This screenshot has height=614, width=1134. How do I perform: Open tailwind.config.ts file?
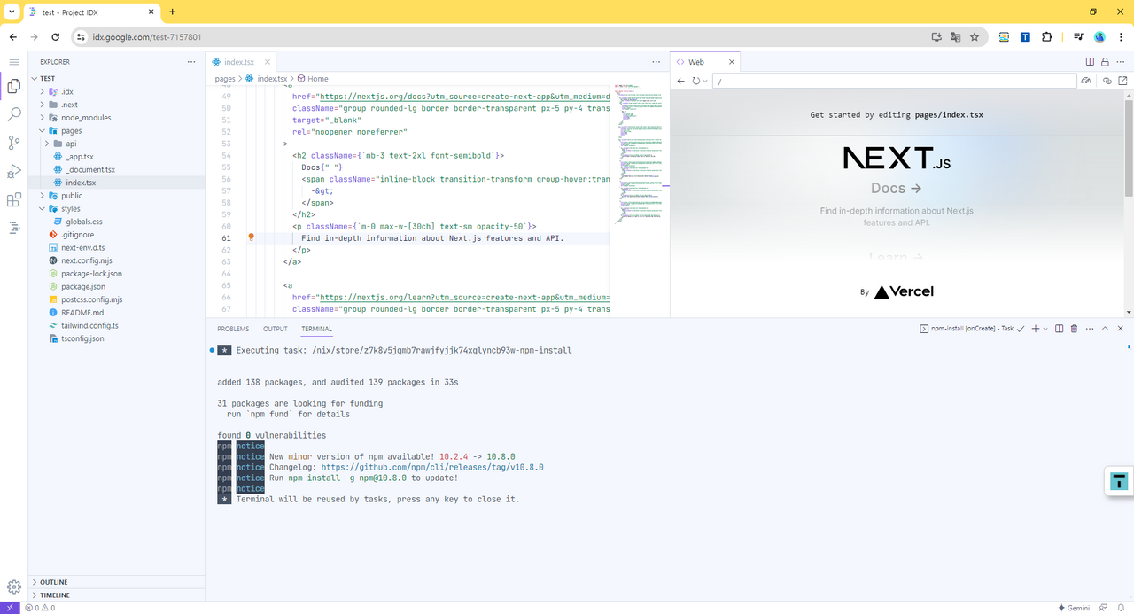coord(89,325)
